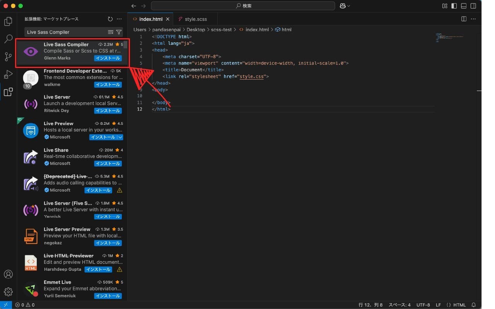Click the extensions list scrollbar
Image resolution: width=495 pixels, height=309 pixels.
click(x=125, y=44)
